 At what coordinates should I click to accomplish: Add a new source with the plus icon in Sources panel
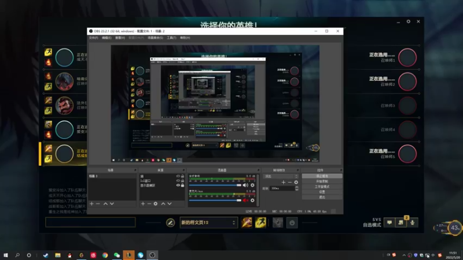pyautogui.click(x=143, y=204)
